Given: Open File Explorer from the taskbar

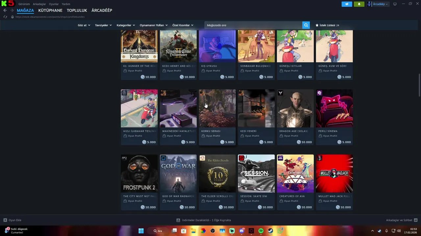Looking at the screenshot, I should coord(193,231).
